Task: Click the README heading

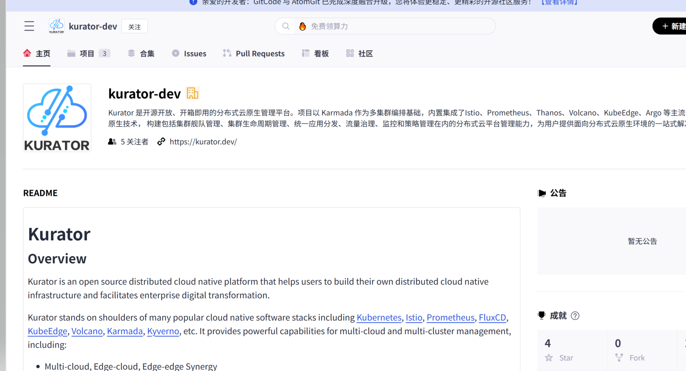Action: point(40,193)
